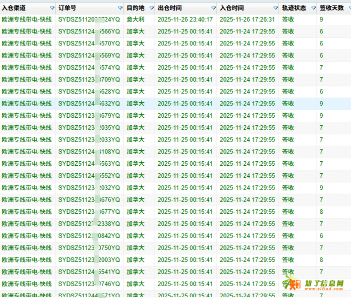Open the 出仓时间 column filter arrow
The height and width of the screenshot is (298, 351).
pos(214,8)
